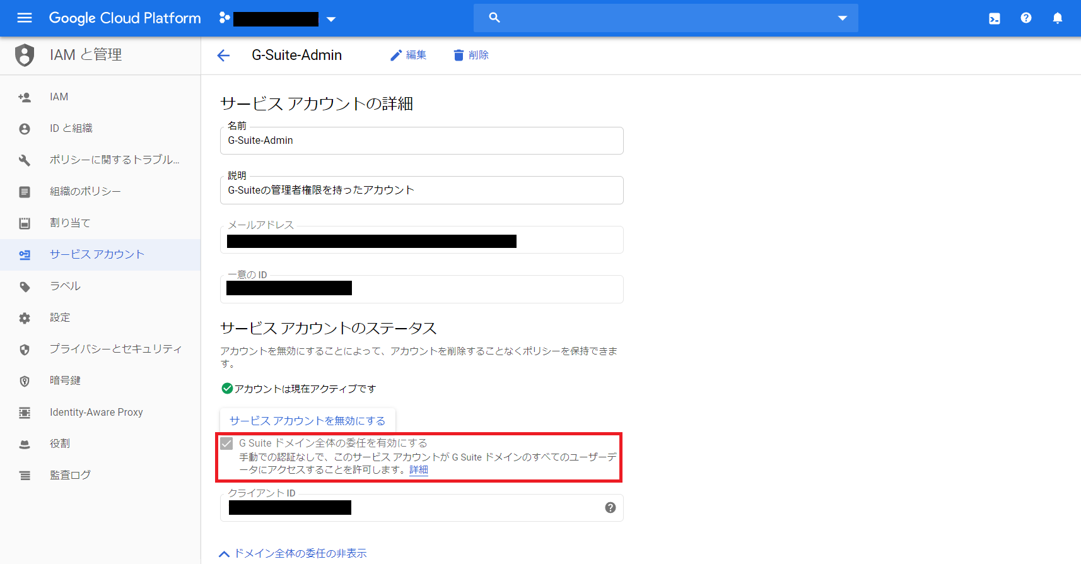Open the help question mark icon
The image size is (1081, 564).
coord(1026,18)
